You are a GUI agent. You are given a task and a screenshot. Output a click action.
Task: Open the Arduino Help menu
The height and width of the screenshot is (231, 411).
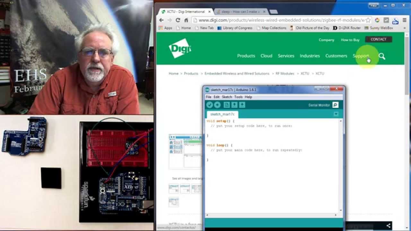248,97
